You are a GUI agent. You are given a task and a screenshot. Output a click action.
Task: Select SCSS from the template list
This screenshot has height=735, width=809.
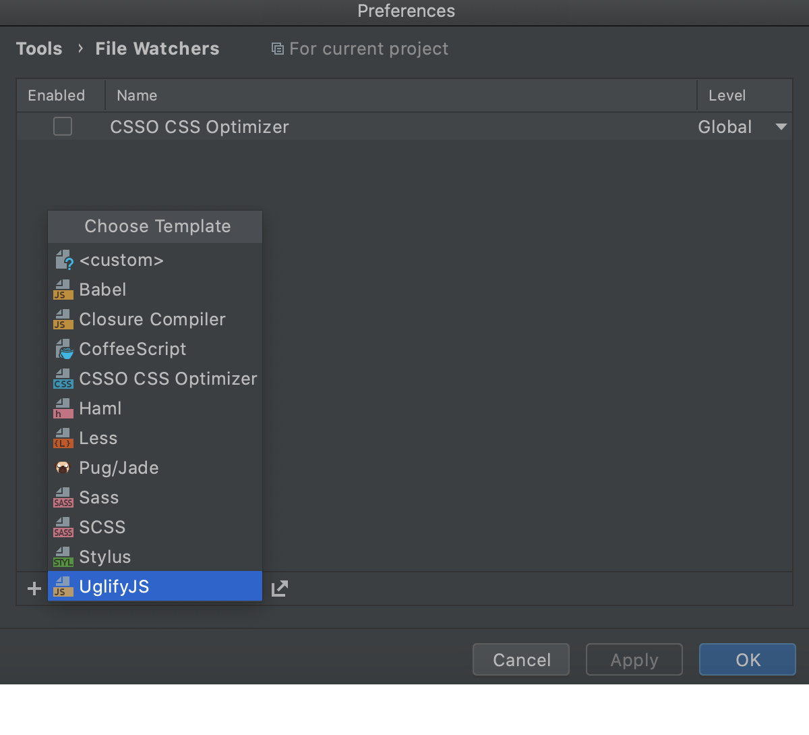[x=102, y=526]
